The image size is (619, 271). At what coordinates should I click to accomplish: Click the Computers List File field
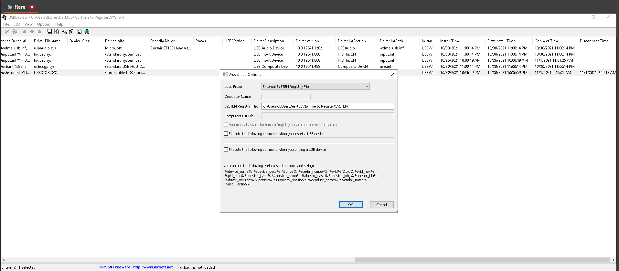click(x=328, y=116)
